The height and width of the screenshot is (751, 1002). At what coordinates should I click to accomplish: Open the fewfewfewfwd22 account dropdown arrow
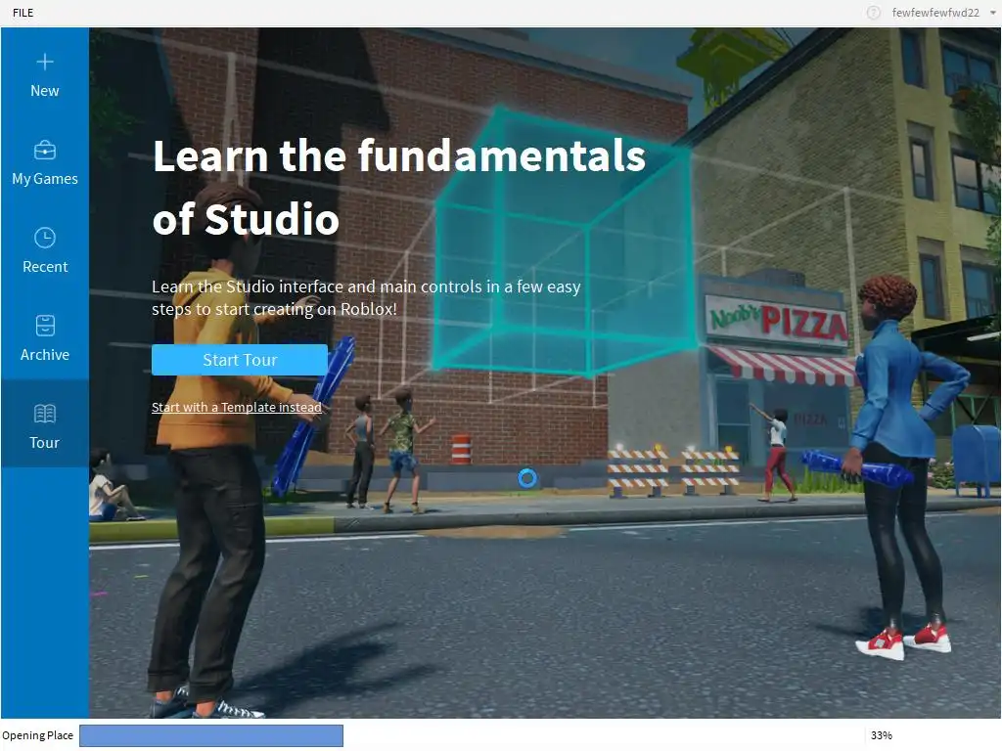pos(993,13)
